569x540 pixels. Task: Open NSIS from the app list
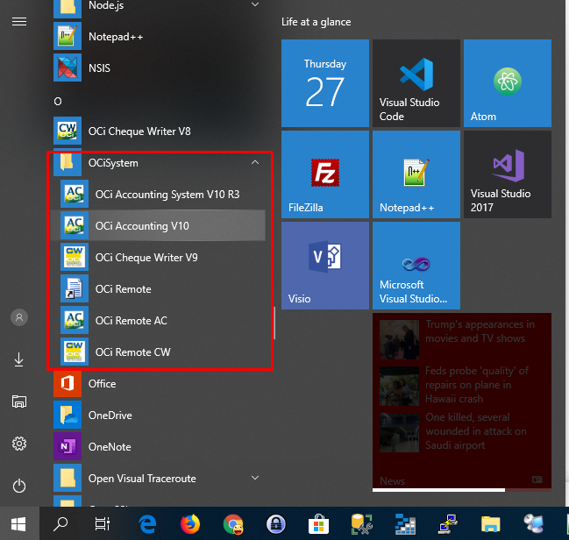(x=159, y=67)
